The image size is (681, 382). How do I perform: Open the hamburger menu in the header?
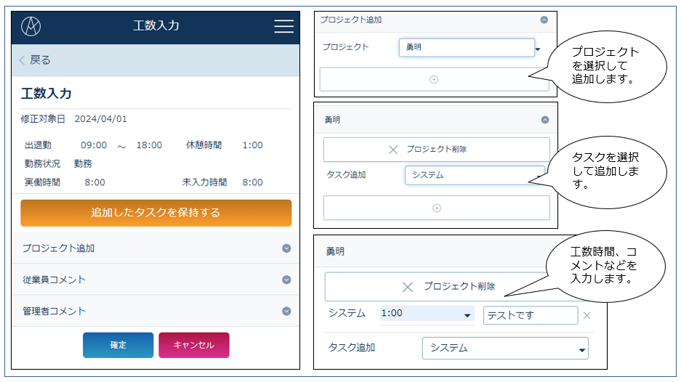283,26
